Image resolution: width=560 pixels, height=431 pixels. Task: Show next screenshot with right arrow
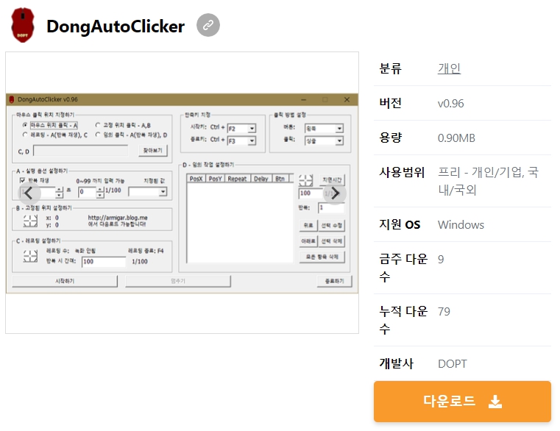tap(335, 193)
